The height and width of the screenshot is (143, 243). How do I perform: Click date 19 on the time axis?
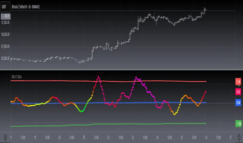(x=35, y=138)
